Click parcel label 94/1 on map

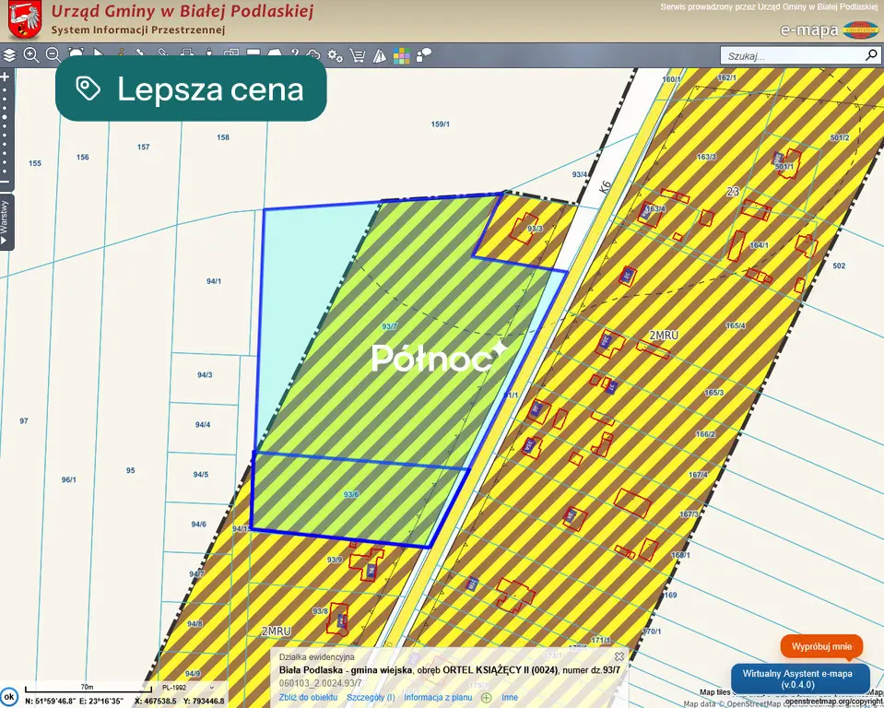tap(214, 281)
